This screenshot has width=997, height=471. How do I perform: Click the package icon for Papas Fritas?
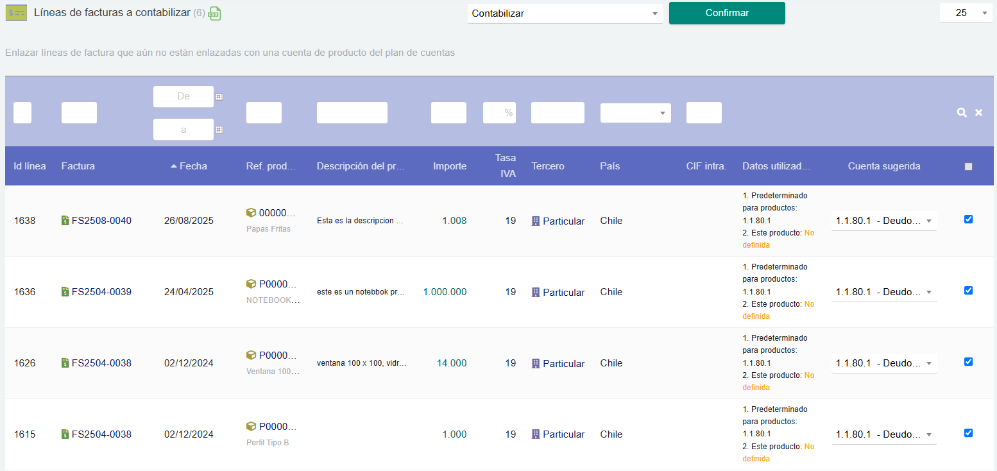[x=250, y=212]
